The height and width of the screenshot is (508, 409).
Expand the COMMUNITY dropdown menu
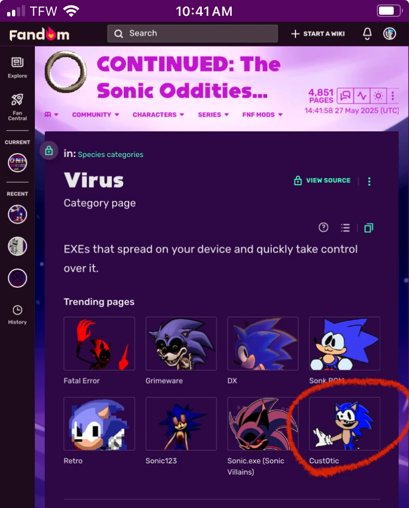[x=95, y=114]
